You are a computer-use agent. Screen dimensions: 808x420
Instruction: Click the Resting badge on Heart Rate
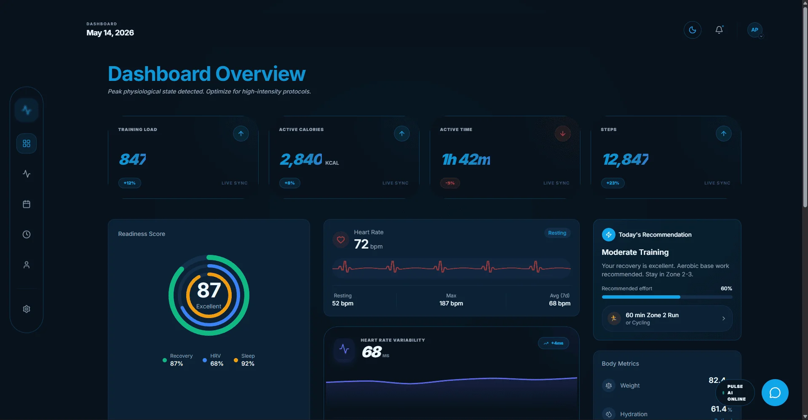tap(557, 233)
